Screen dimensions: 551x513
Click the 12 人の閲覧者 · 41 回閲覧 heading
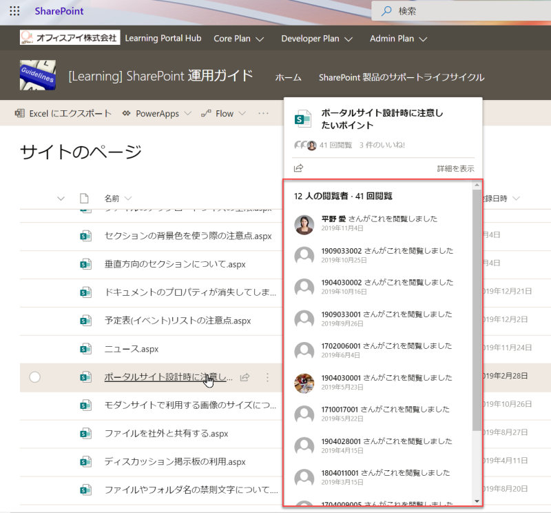click(343, 196)
